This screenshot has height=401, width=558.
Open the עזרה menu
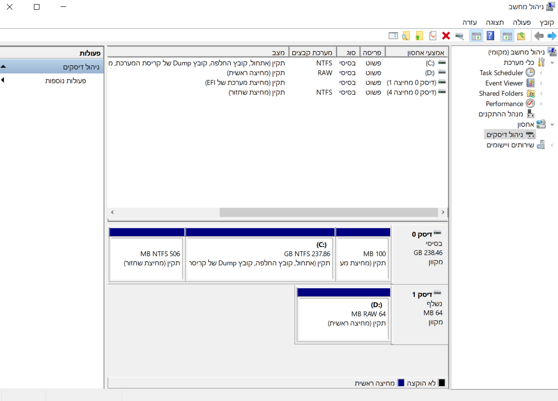pos(470,22)
